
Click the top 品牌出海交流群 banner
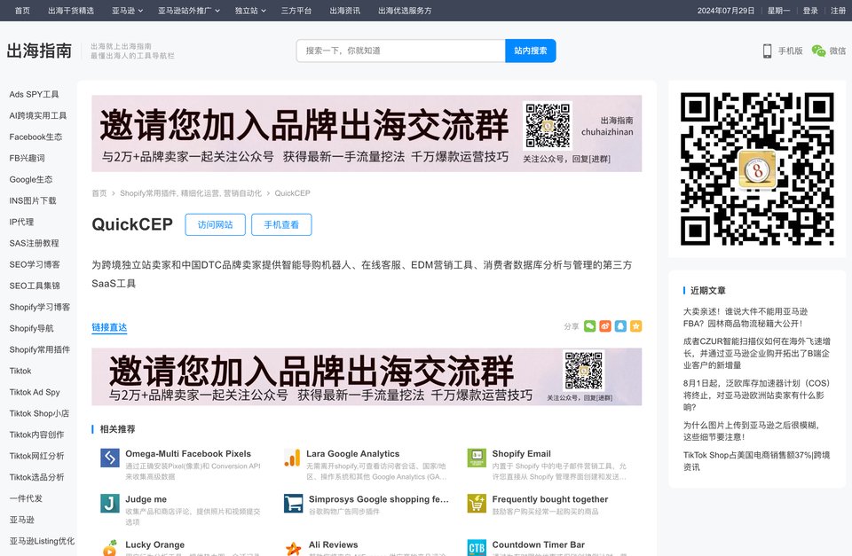367,134
